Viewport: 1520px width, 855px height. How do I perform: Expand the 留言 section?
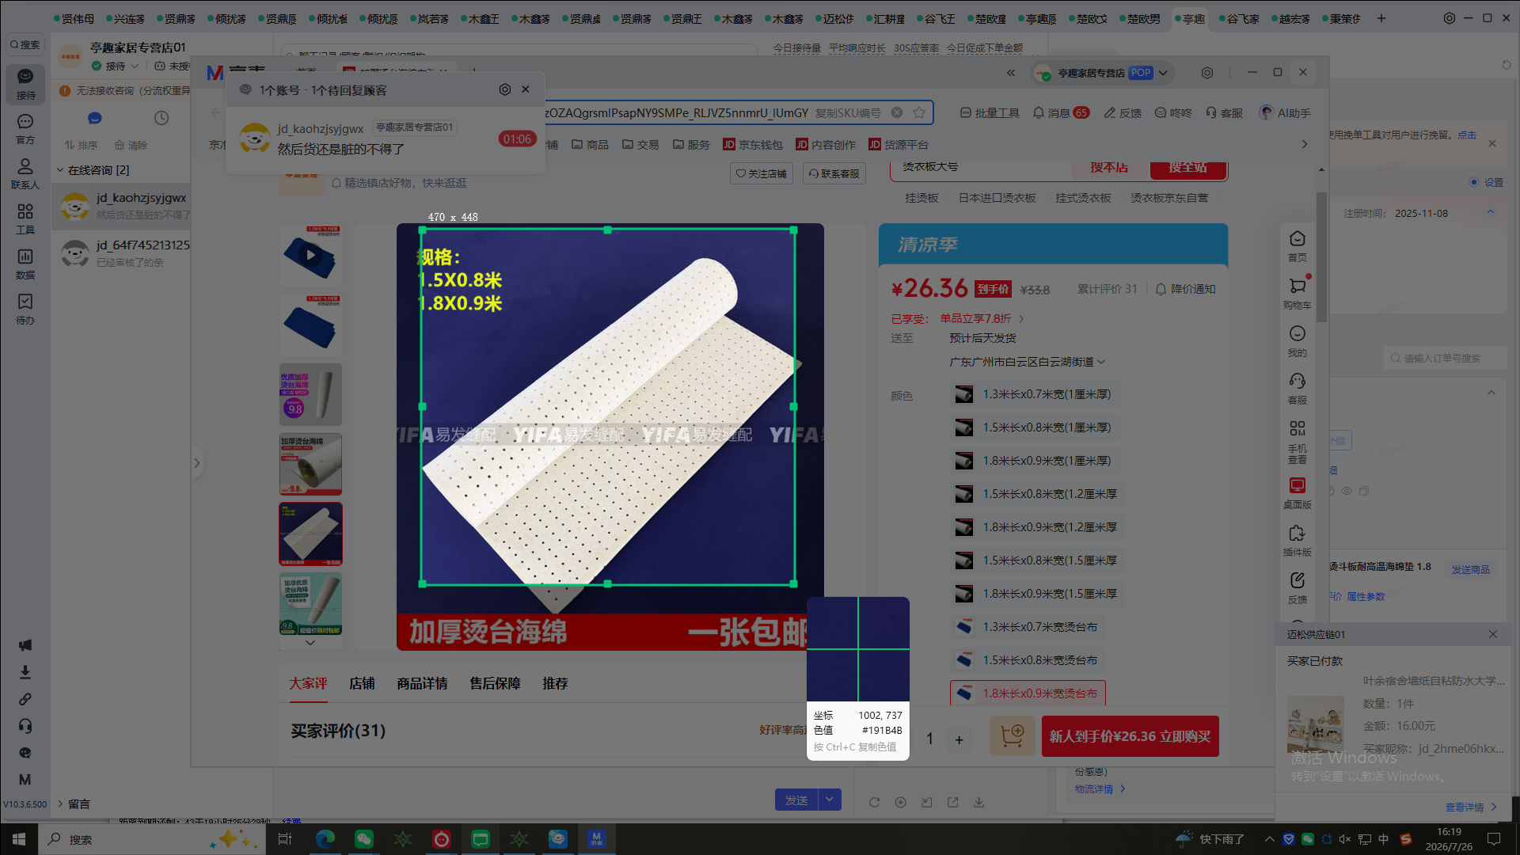coord(73,804)
